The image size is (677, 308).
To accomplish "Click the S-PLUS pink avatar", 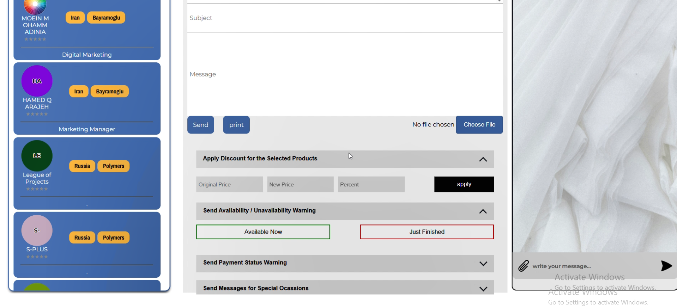I will (x=37, y=230).
